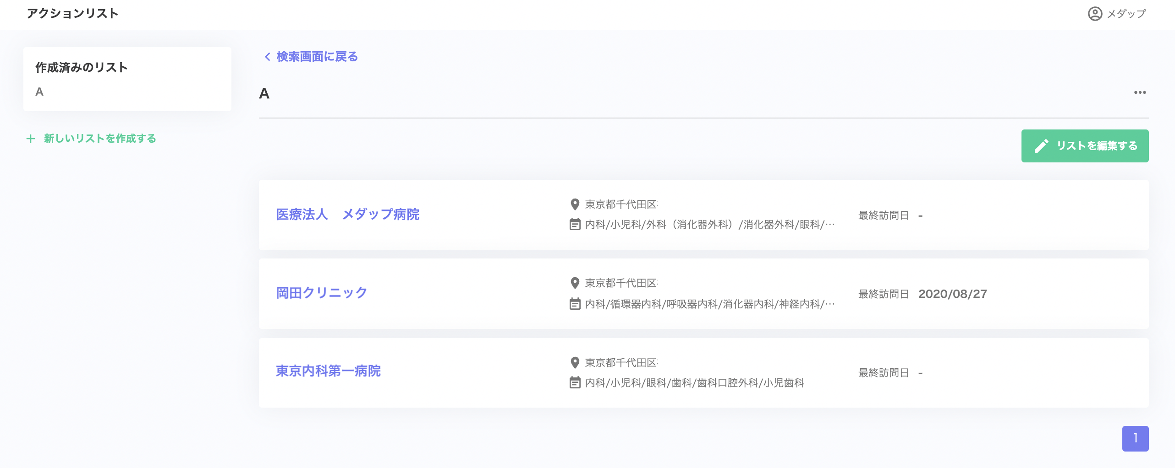The image size is (1175, 468).
Task: Click the department icon for 東京内科第一病院
Action: (x=575, y=382)
